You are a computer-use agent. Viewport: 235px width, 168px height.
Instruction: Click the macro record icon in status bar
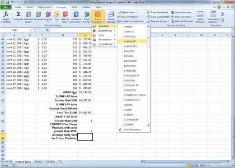14,165
